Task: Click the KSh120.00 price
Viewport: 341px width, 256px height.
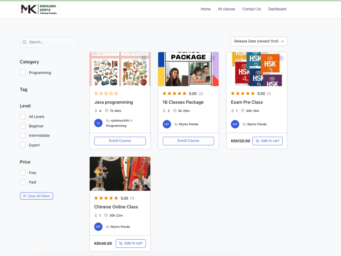Action: pos(240,141)
